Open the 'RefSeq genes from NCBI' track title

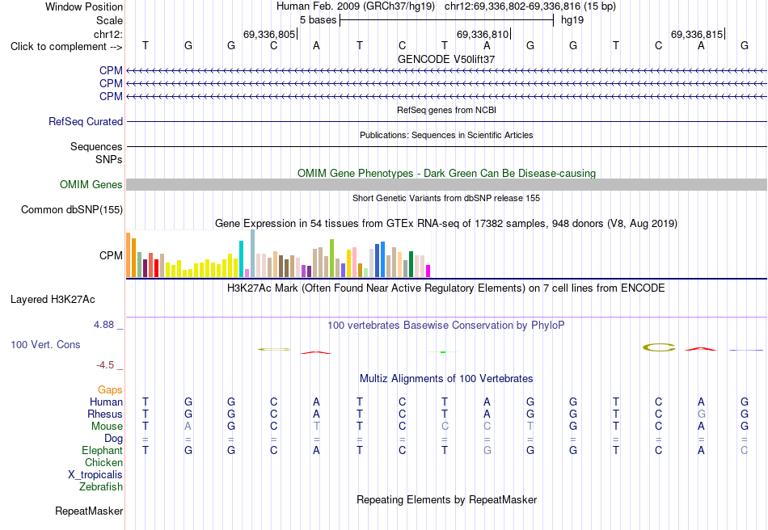tap(446, 110)
